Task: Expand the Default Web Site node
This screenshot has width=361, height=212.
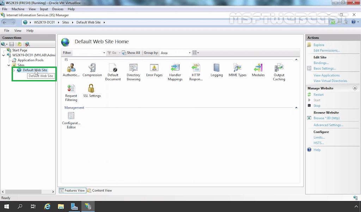Action: coord(14,70)
